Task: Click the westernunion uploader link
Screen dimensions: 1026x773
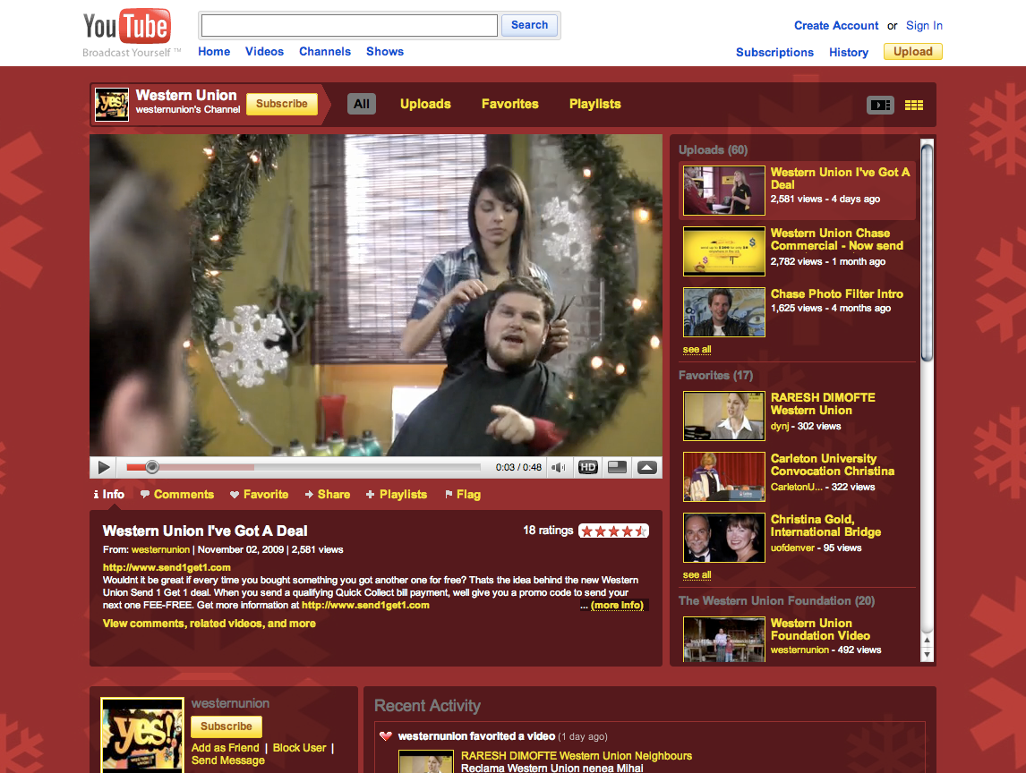Action: point(160,549)
